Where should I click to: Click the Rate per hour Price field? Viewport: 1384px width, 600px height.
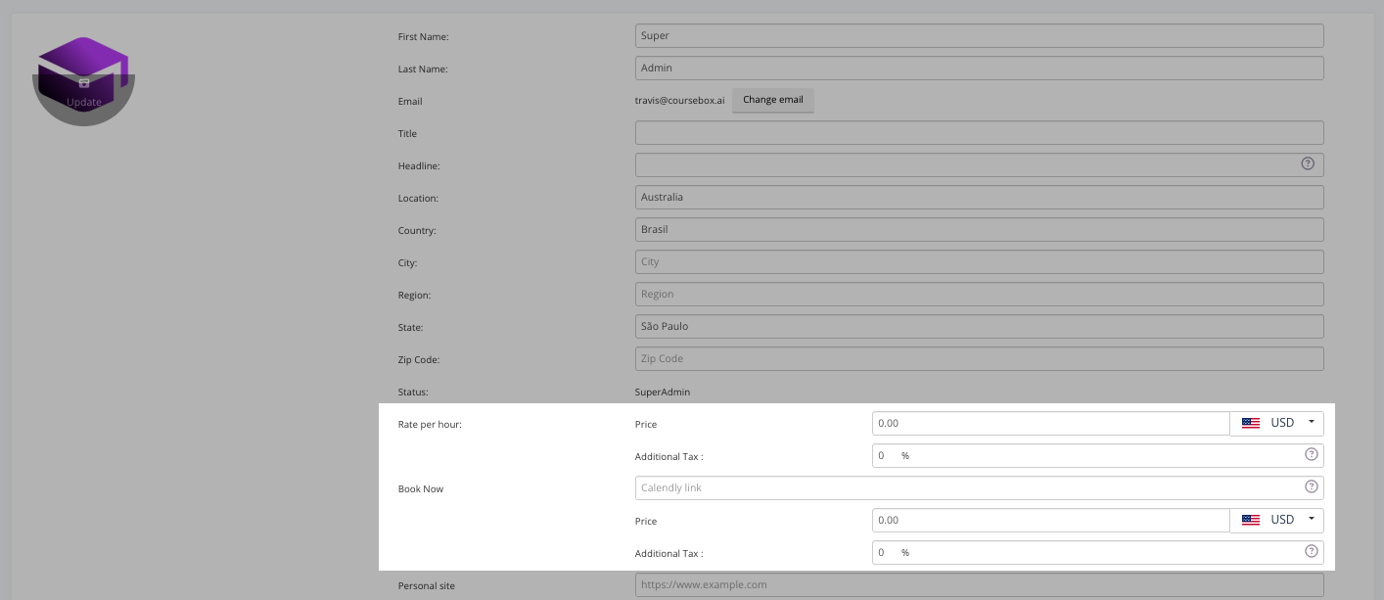(1051, 424)
